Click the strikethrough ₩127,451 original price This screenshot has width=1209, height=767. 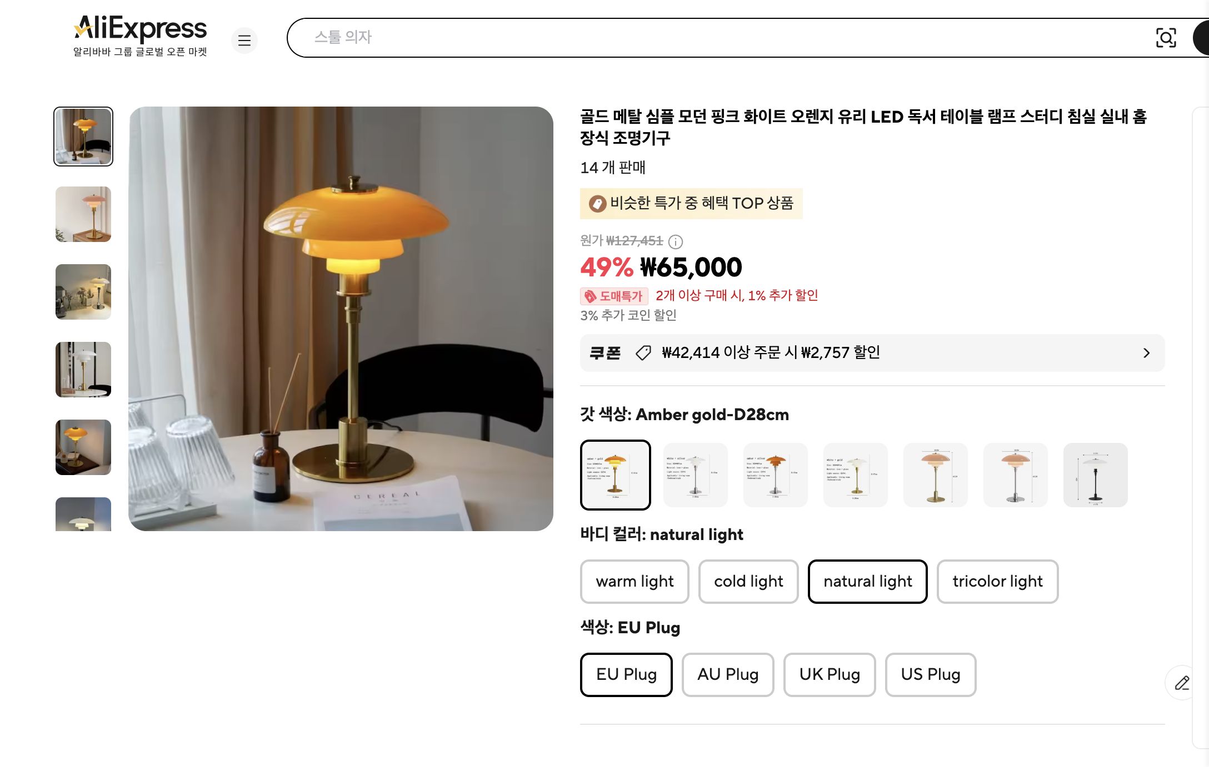[633, 242]
